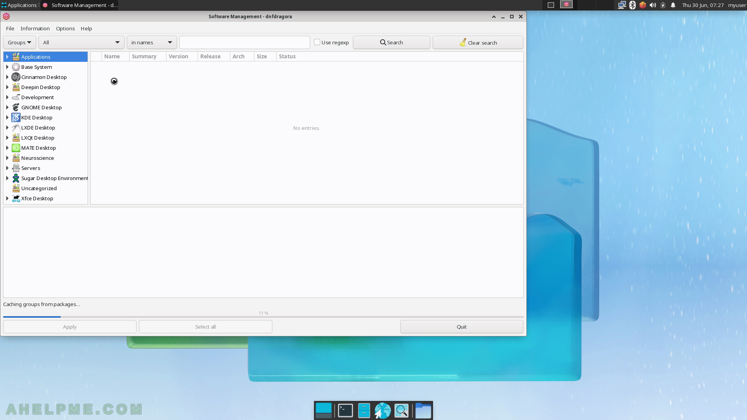The image size is (747, 420).
Task: Click the Neuroscience group icon
Action: (16, 158)
